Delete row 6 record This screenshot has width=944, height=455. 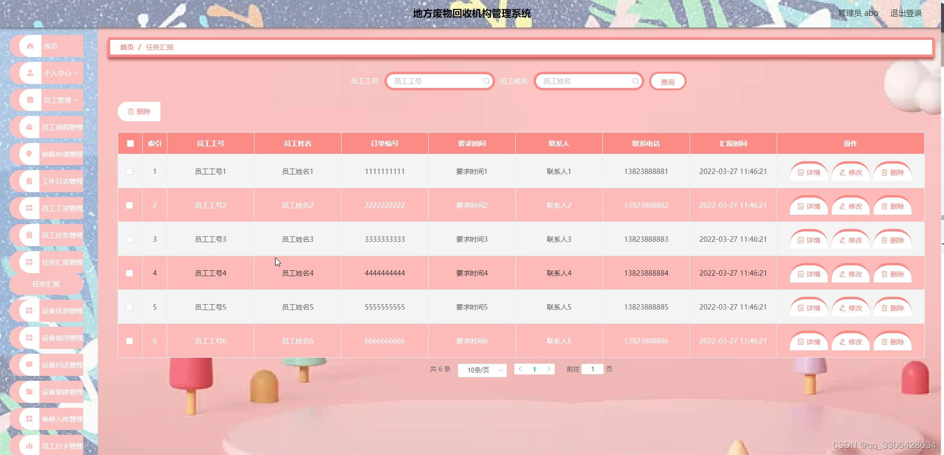893,341
